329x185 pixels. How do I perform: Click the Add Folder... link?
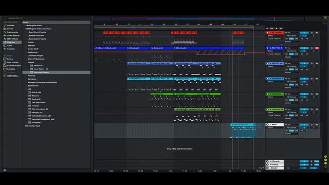tap(12, 76)
